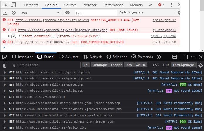Open the top context selector dropdown

(40, 13)
